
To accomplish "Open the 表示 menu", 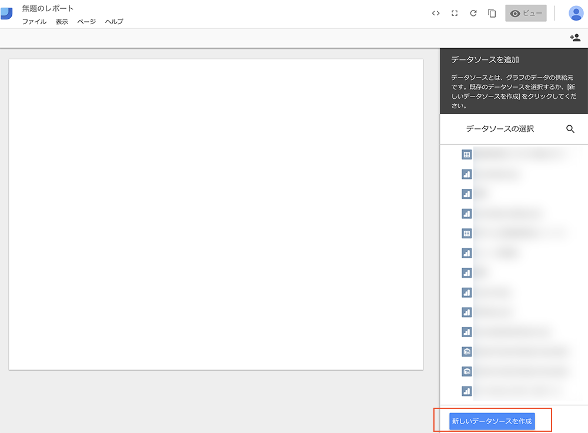I will point(62,22).
